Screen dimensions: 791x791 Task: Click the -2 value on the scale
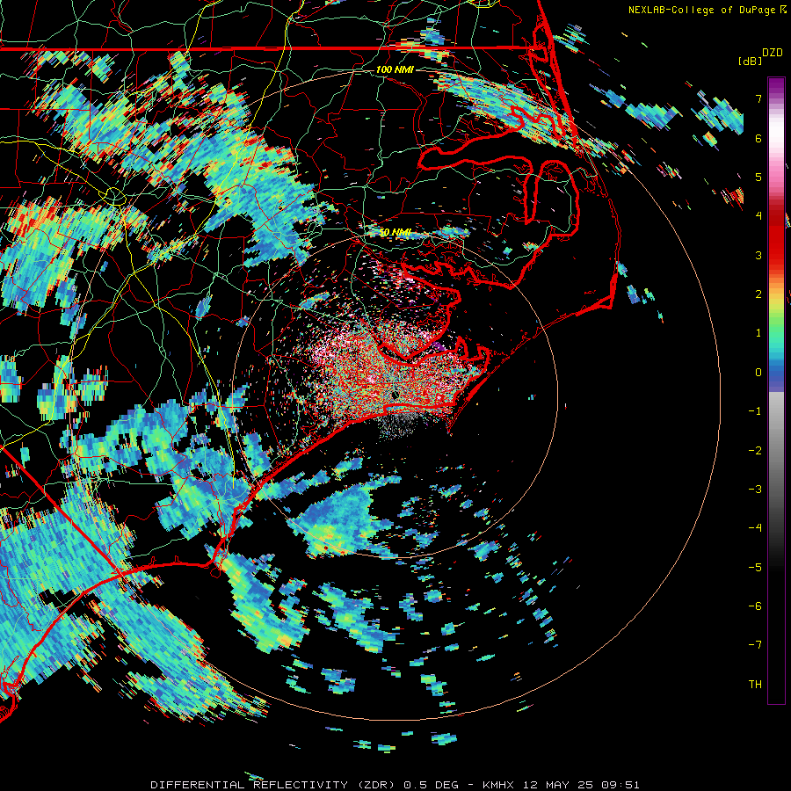click(755, 451)
